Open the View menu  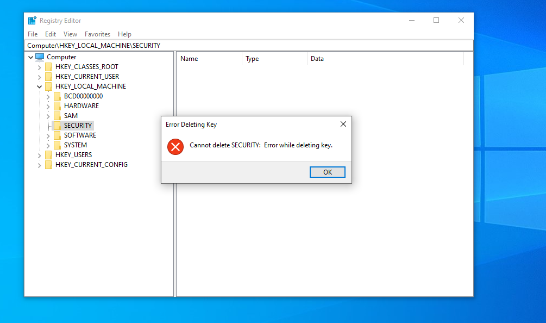(70, 34)
